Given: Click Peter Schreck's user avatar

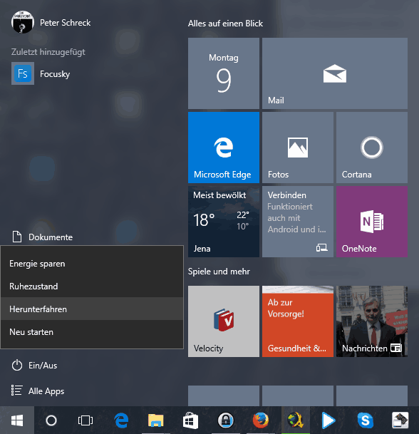Looking at the screenshot, I should click(x=23, y=22).
